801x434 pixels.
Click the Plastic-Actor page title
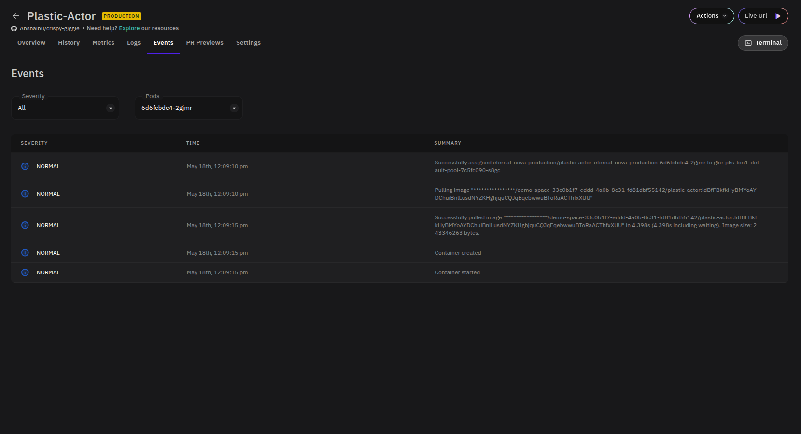[61, 16]
